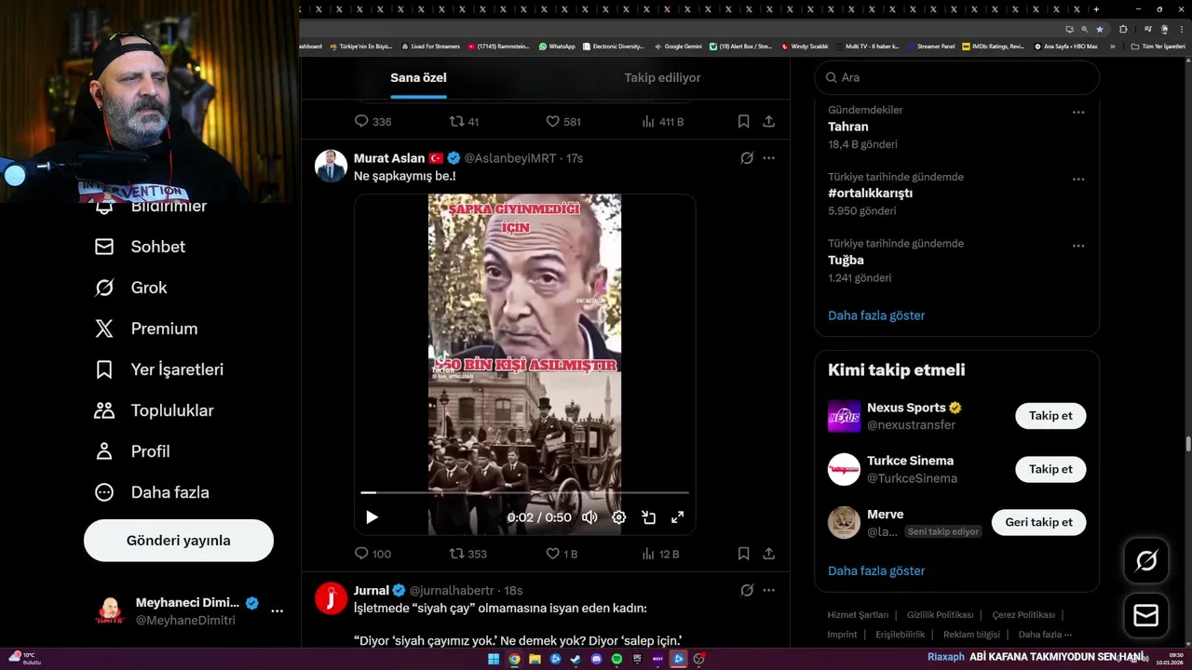Open Gizlilik Politikası footer link

(940, 615)
